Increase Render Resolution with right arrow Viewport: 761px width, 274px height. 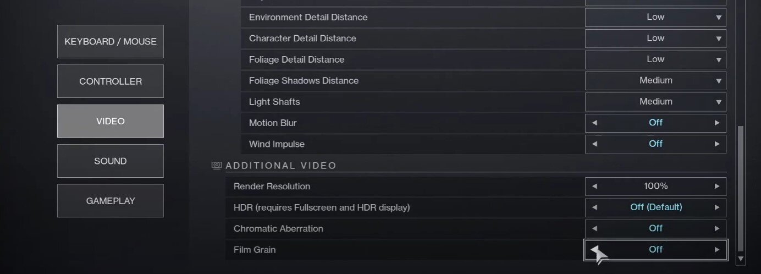click(717, 187)
